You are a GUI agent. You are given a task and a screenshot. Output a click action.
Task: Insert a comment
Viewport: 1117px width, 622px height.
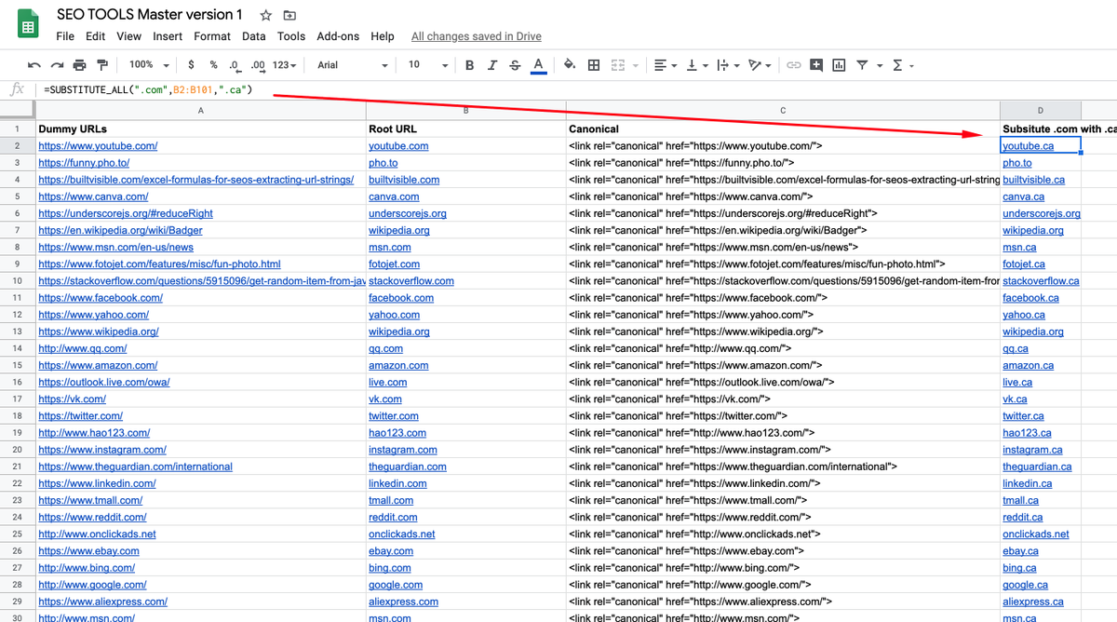816,65
